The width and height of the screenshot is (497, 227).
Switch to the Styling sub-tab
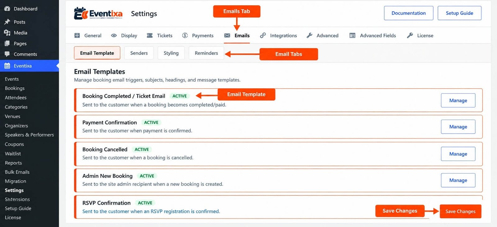click(x=171, y=53)
